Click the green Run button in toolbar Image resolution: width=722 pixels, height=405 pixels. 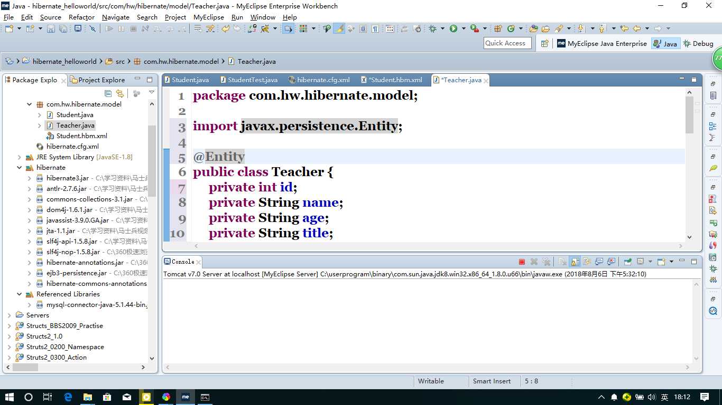(453, 28)
